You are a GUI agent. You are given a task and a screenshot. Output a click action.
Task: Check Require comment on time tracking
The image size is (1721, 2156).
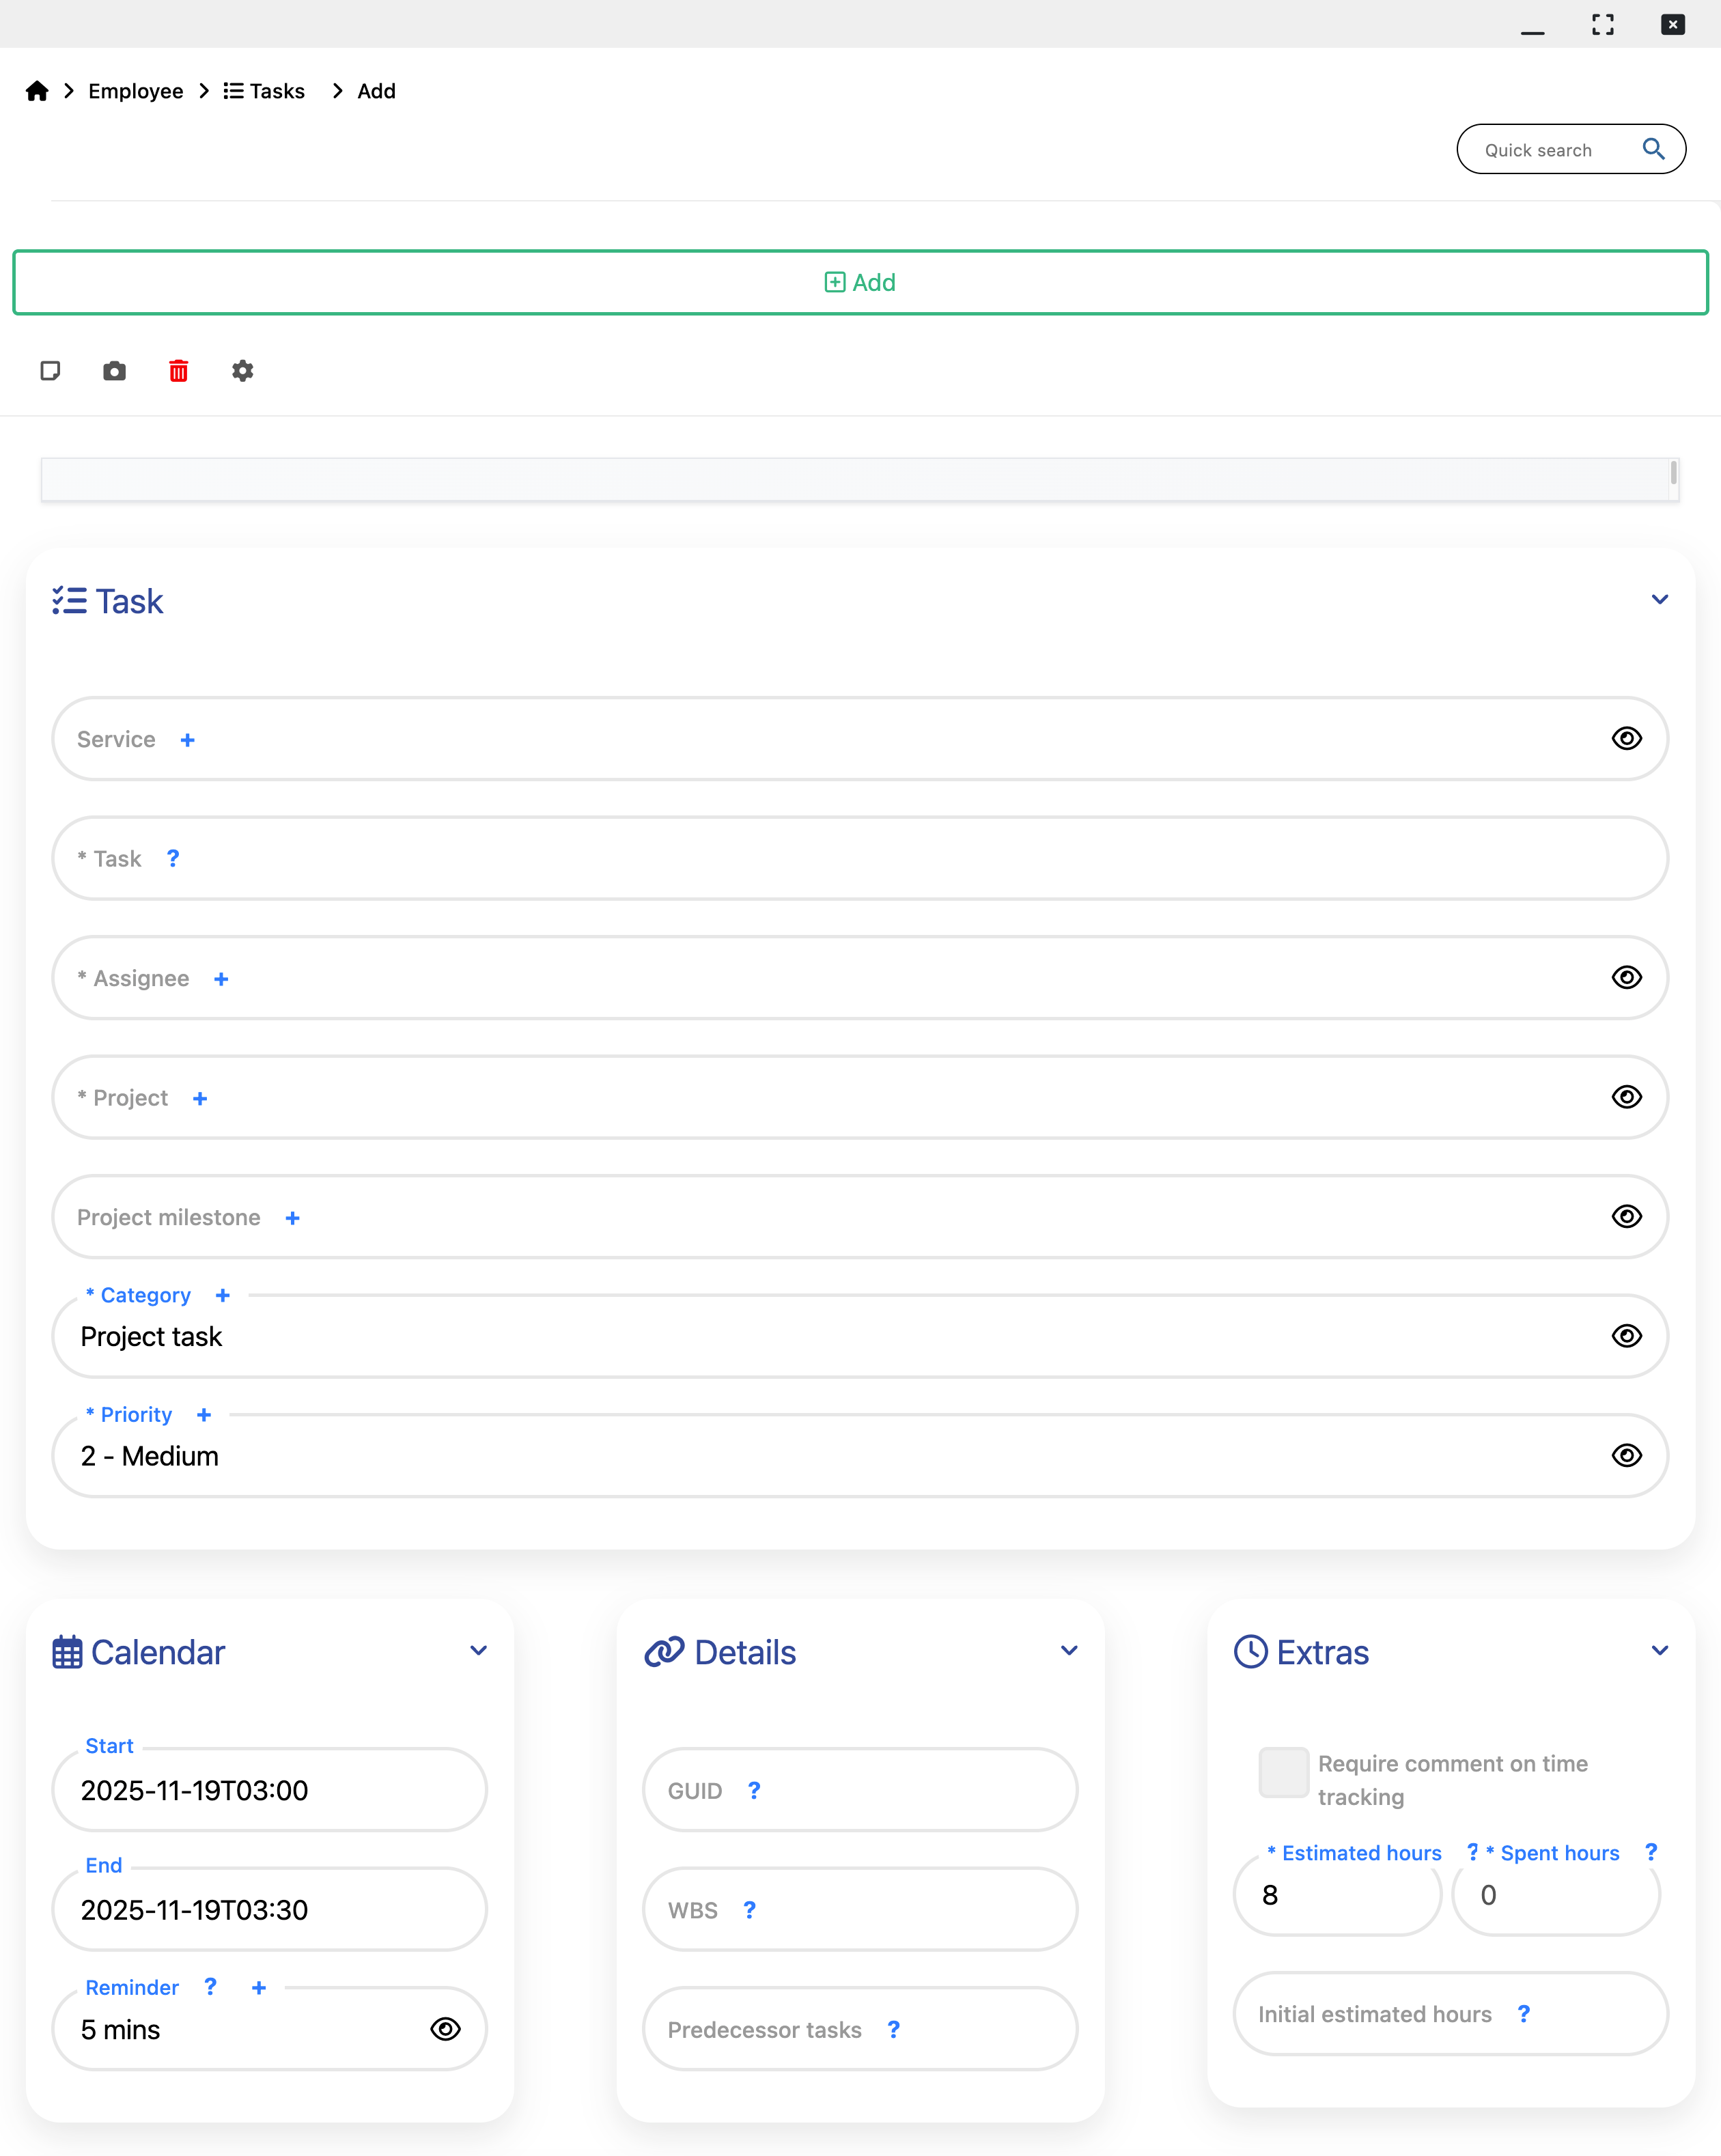tap(1283, 1772)
